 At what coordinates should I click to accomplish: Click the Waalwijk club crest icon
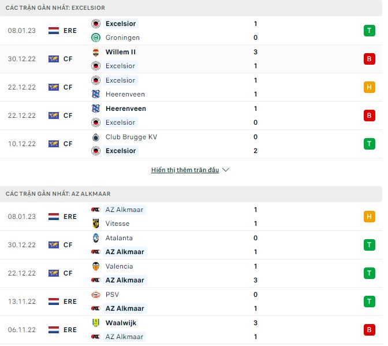pyautogui.click(x=96, y=323)
